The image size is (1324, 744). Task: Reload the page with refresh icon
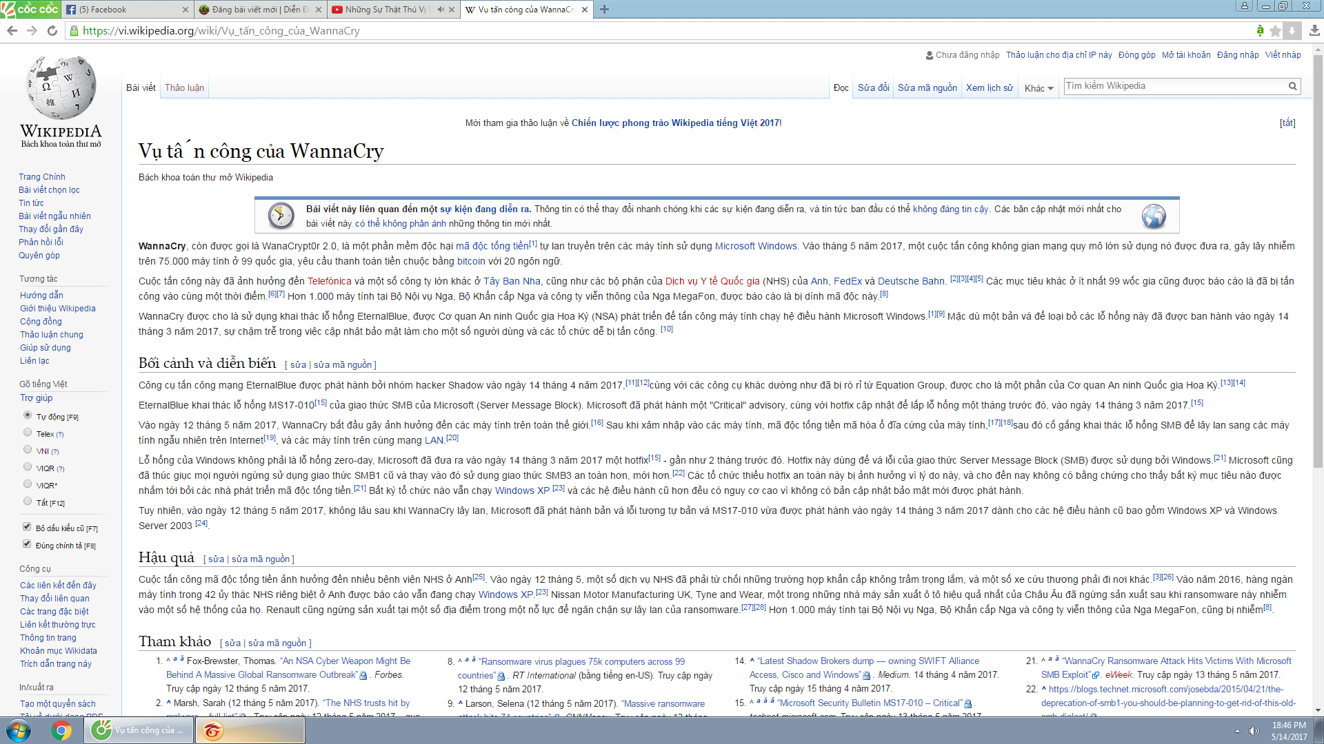(x=52, y=31)
